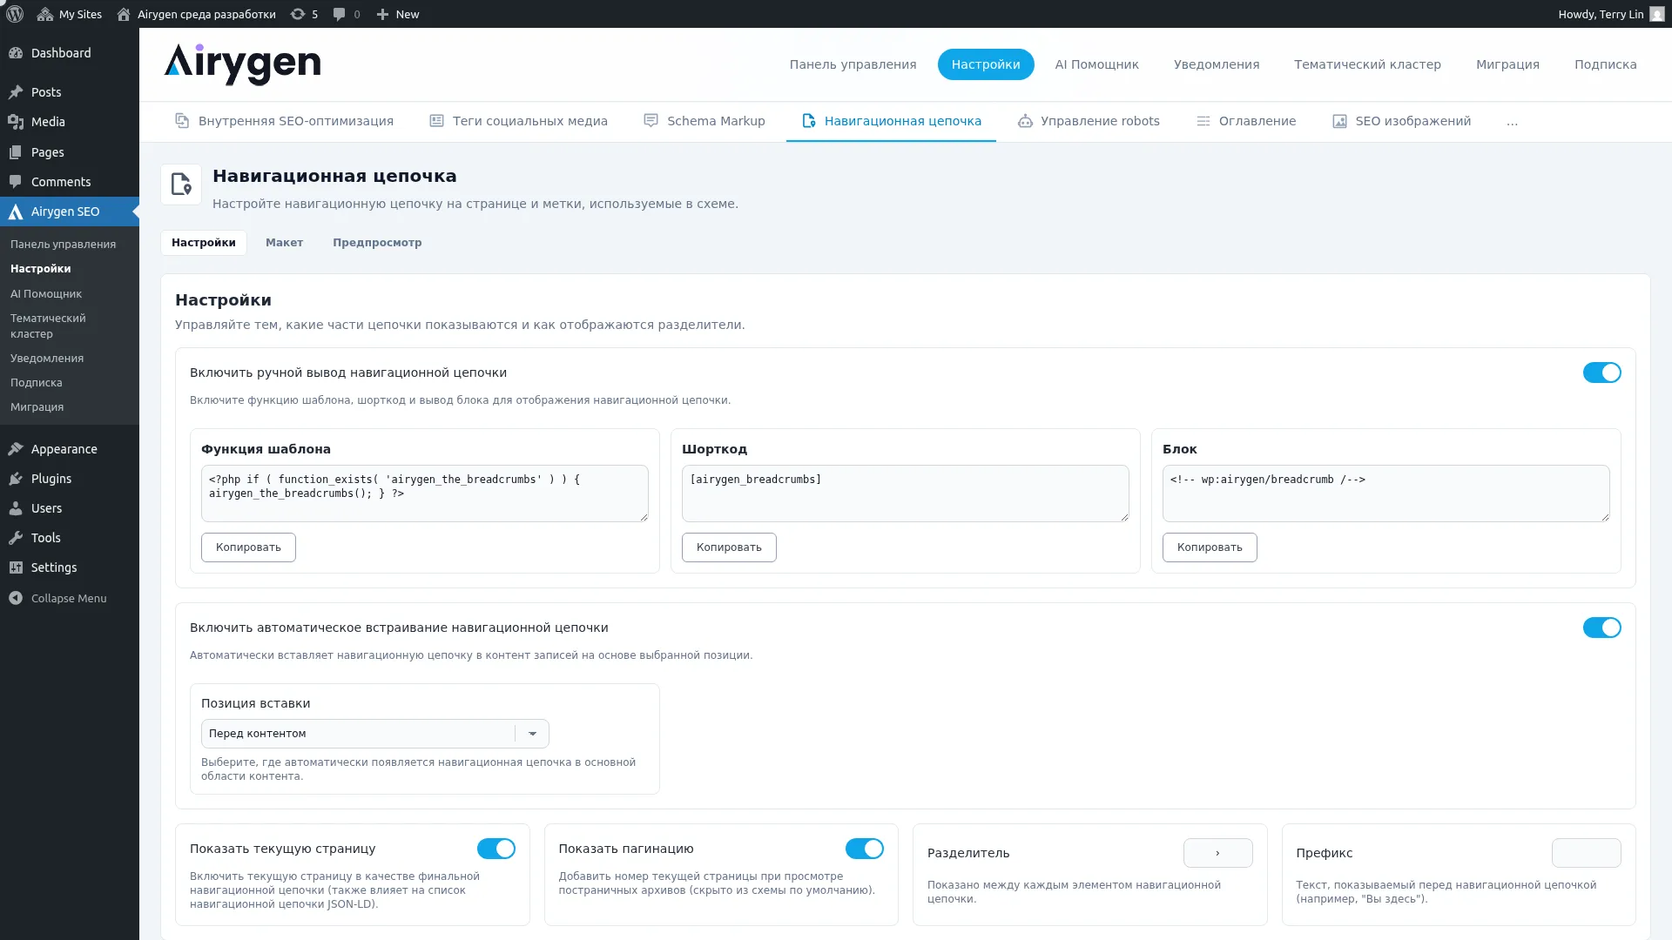
Task: Select the Предпросмотр sub-tab
Action: pos(377,243)
